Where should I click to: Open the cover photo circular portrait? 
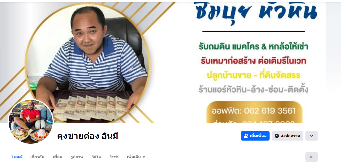tap(88, 63)
